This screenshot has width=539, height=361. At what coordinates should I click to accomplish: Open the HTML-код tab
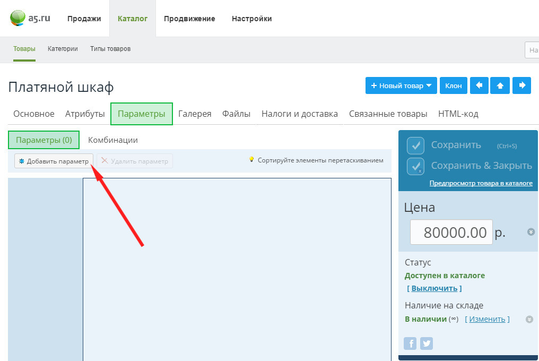pyautogui.click(x=458, y=114)
